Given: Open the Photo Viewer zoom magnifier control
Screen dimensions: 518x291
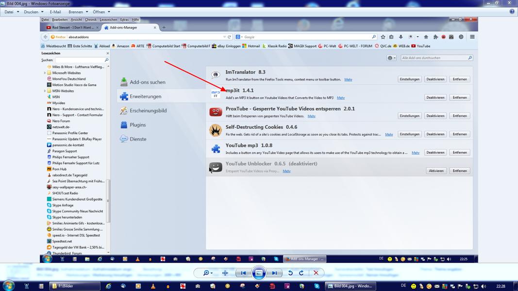Looking at the screenshot, I should point(208,273).
